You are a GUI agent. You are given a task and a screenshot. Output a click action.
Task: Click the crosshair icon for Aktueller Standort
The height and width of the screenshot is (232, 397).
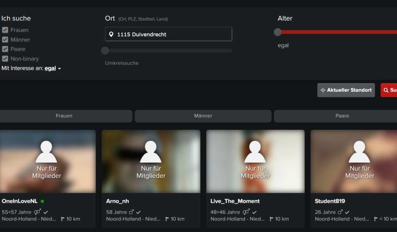tap(323, 90)
